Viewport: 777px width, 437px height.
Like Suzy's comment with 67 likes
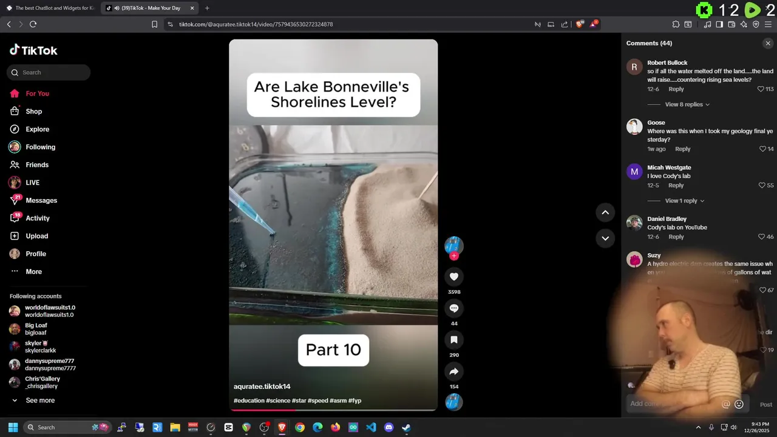pos(762,291)
